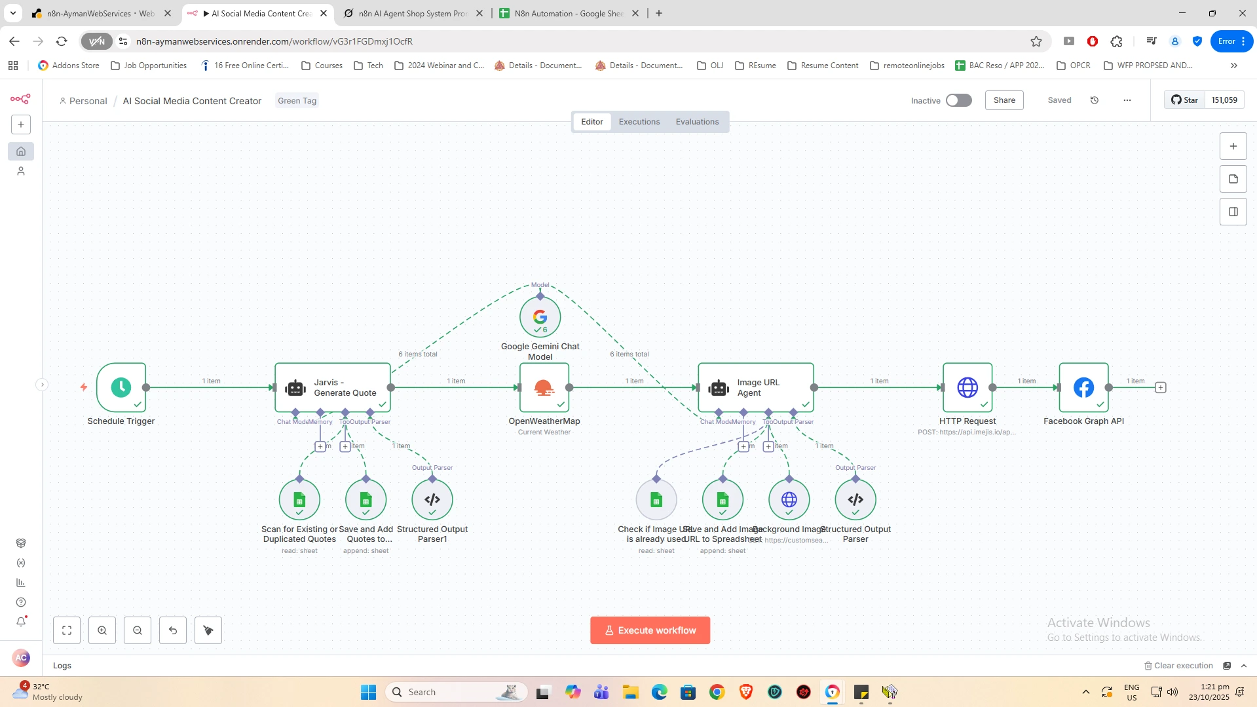Open the browser tab search dropdown
The image size is (1257, 707).
coord(13,13)
